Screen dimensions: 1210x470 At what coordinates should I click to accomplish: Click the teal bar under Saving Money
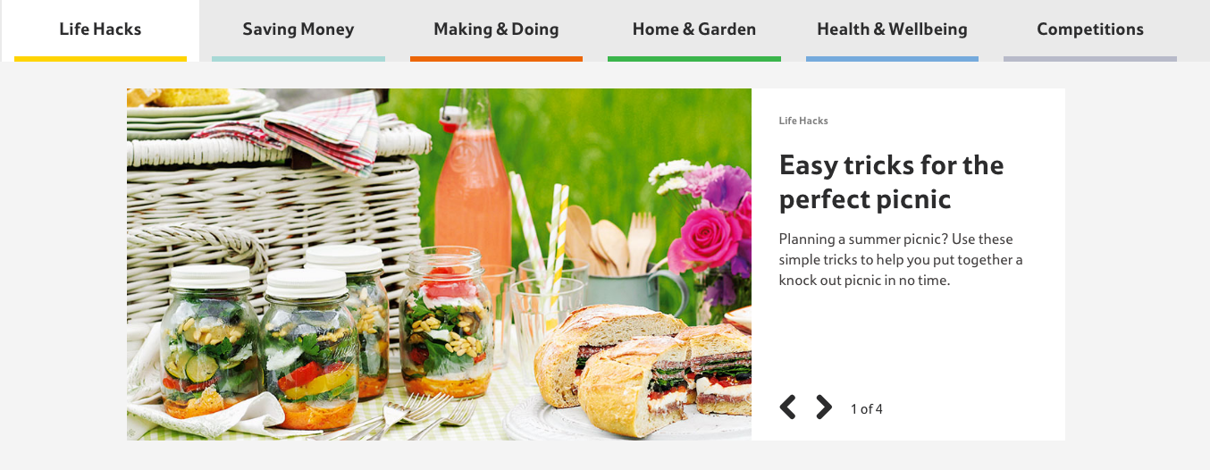298,59
